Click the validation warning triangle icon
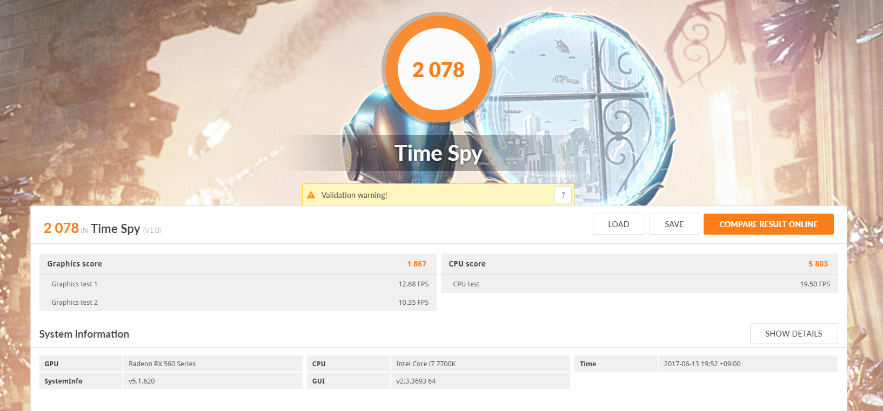Screen dimensions: 883x411 click(x=311, y=195)
